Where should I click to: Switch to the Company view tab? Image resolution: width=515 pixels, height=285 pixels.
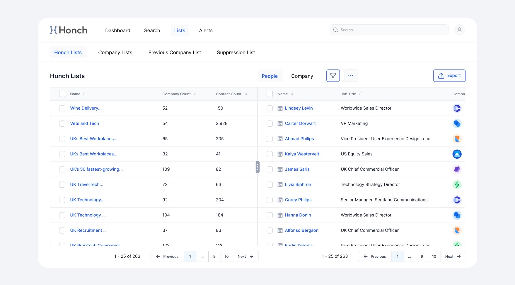click(x=302, y=76)
